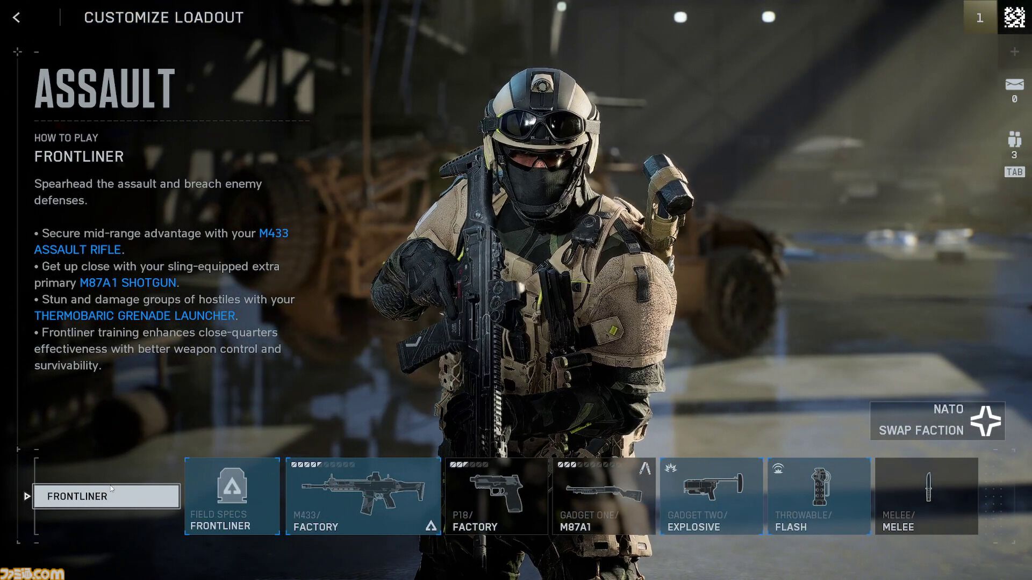This screenshot has height=580, width=1032.
Task: Click the NATO faction label
Action: tap(949, 409)
